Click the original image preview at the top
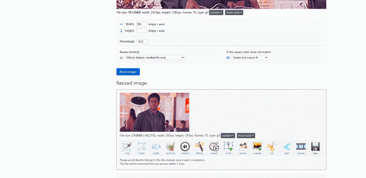Image resolution: width=366 pixels, height=178 pixels. [x=221, y=4]
